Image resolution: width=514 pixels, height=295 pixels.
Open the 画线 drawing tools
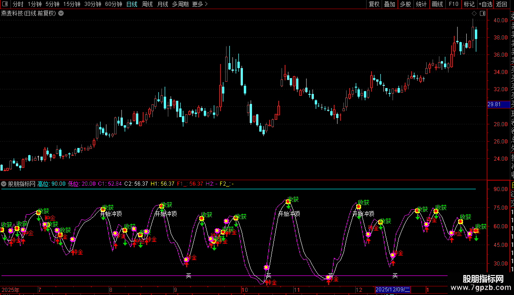(437, 4)
